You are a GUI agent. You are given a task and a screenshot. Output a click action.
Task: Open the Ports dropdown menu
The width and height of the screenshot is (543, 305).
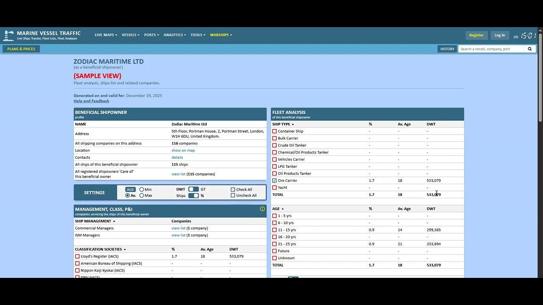pyautogui.click(x=151, y=35)
